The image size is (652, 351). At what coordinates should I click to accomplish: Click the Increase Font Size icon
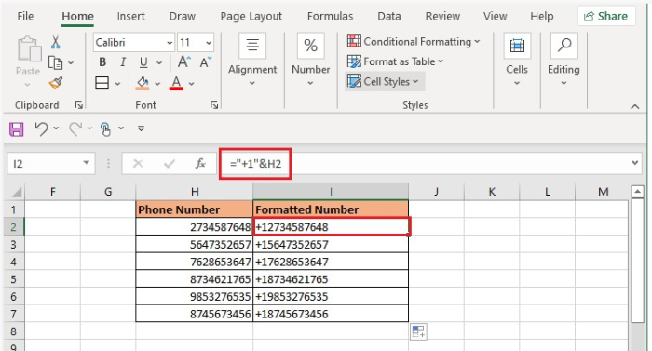184,62
